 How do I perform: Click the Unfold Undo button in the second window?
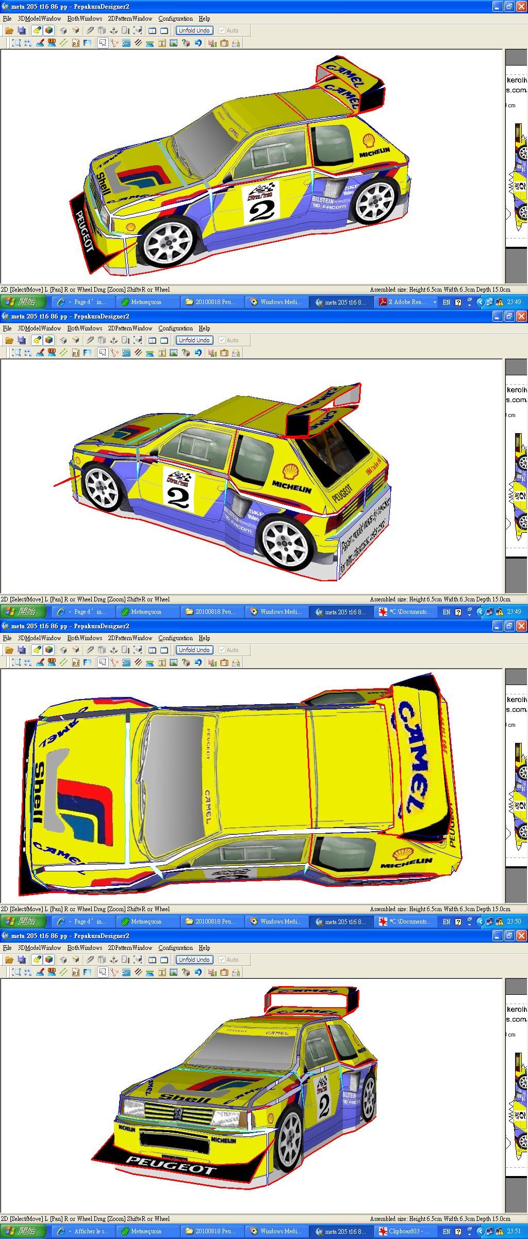(x=194, y=340)
